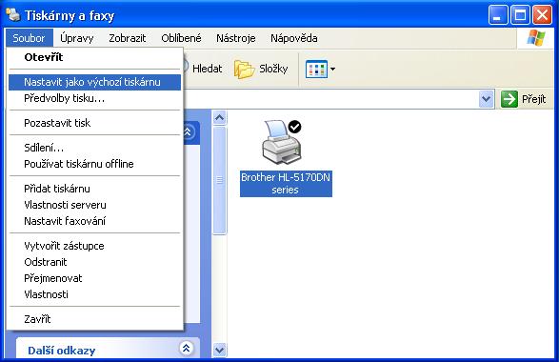The width and height of the screenshot is (559, 362).
Task: Select Zavřít menu entry
Action: 95,319
